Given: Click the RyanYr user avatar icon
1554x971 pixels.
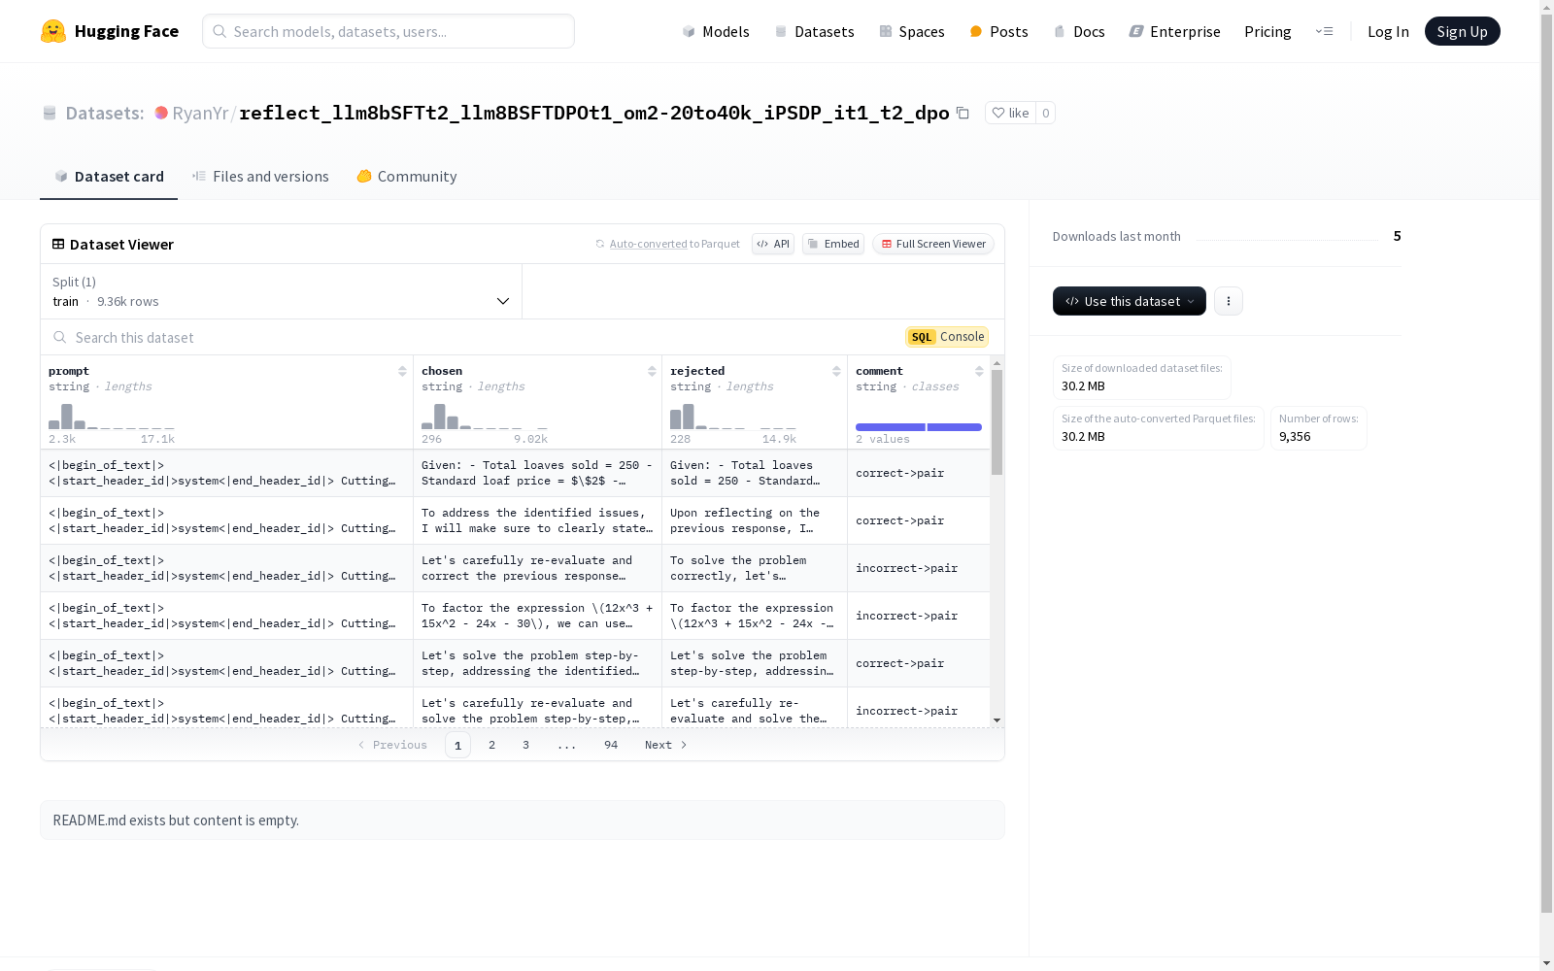Looking at the screenshot, I should pyautogui.click(x=161, y=113).
